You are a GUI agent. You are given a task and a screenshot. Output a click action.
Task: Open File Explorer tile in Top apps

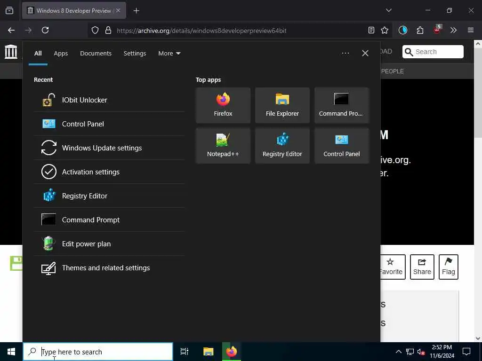click(x=282, y=105)
